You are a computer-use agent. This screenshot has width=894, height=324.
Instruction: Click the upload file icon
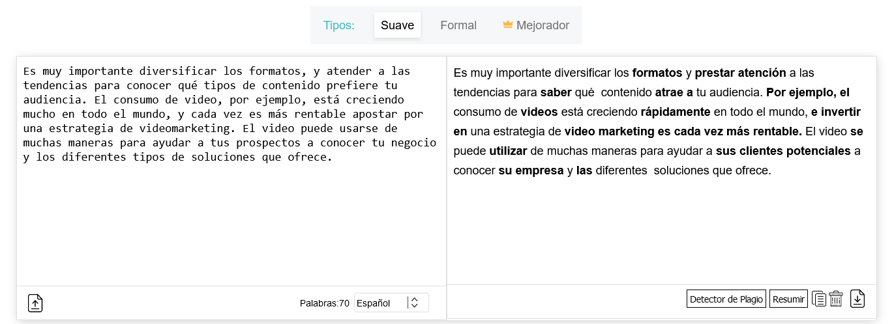click(x=35, y=303)
